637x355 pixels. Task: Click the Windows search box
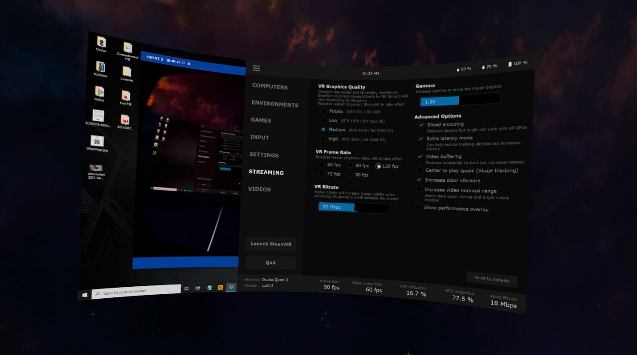pyautogui.click(x=136, y=291)
